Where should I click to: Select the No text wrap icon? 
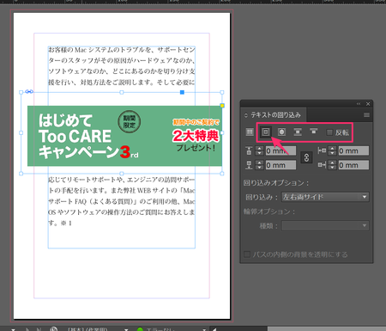(x=250, y=132)
